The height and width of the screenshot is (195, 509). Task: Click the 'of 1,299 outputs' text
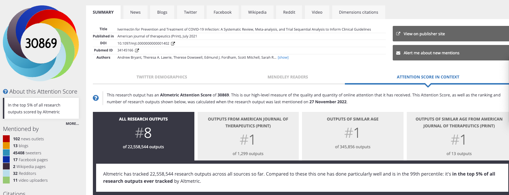point(248,154)
